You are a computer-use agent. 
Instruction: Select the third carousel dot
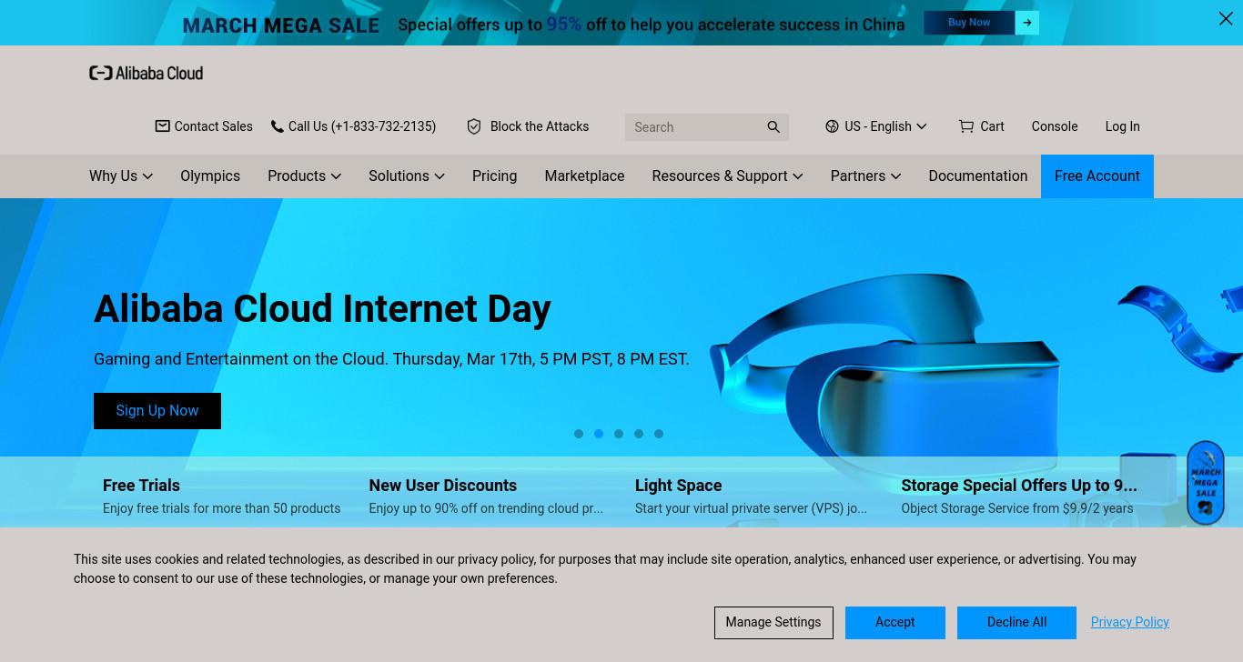tap(619, 434)
